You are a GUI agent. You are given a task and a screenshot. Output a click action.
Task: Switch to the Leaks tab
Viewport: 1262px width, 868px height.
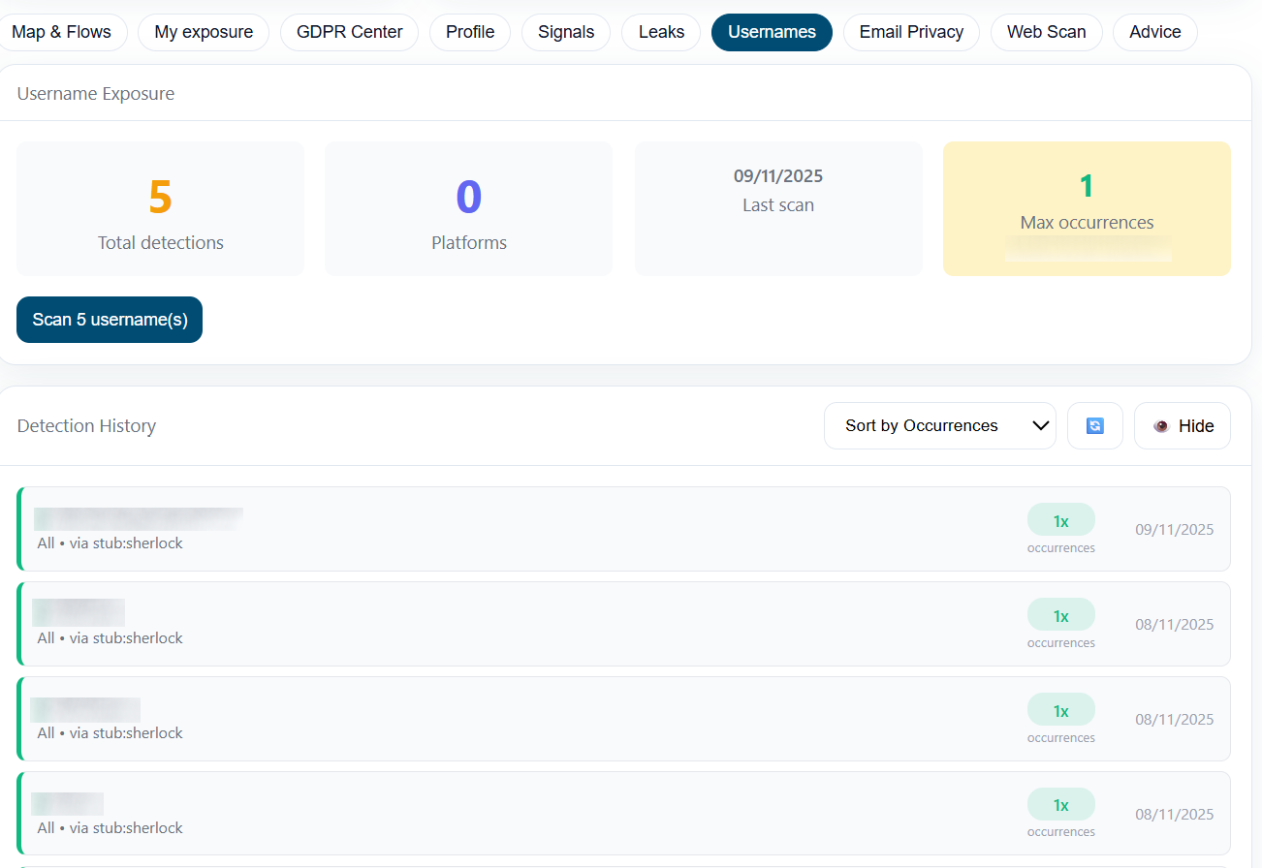click(661, 32)
